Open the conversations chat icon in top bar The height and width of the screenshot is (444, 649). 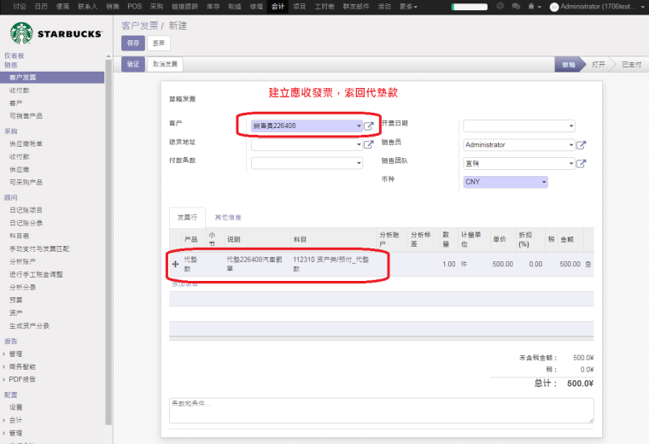(x=516, y=6)
